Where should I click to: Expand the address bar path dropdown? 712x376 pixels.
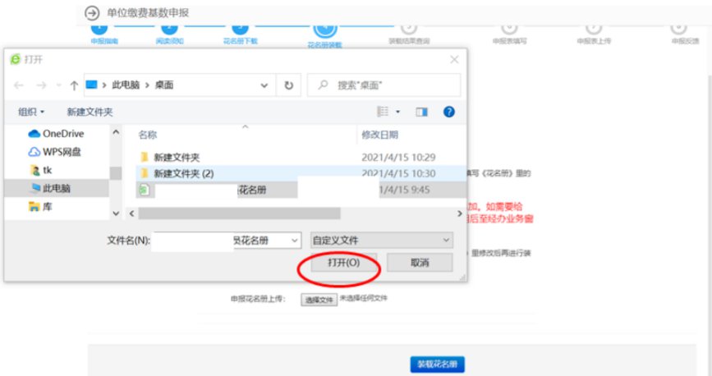point(264,85)
